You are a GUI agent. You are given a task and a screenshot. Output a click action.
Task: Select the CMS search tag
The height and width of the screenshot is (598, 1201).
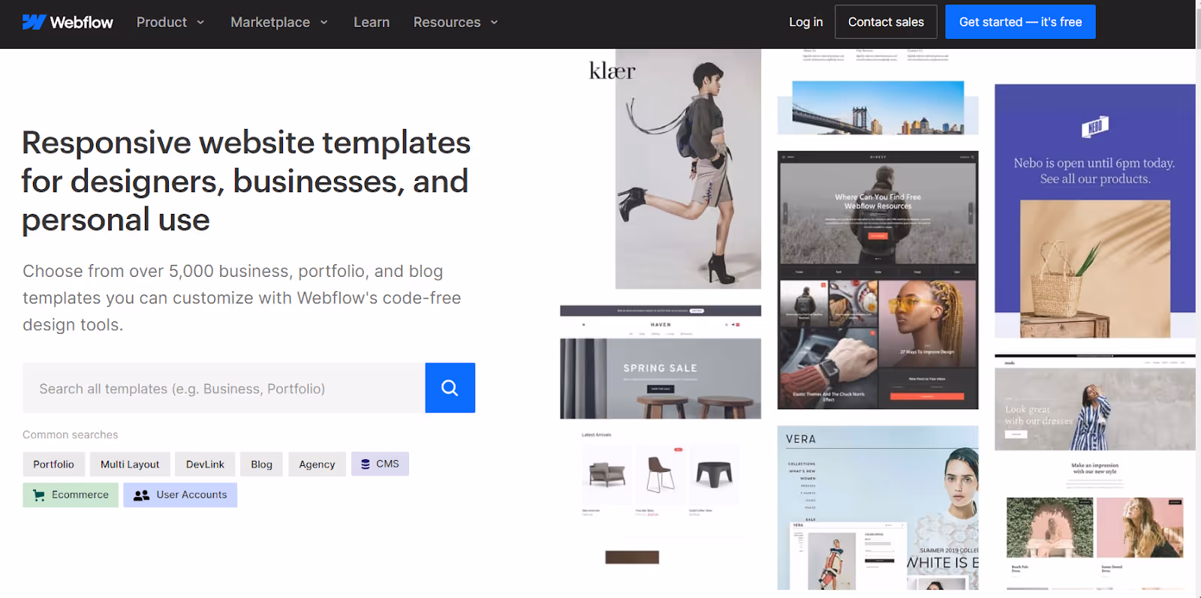(x=380, y=464)
